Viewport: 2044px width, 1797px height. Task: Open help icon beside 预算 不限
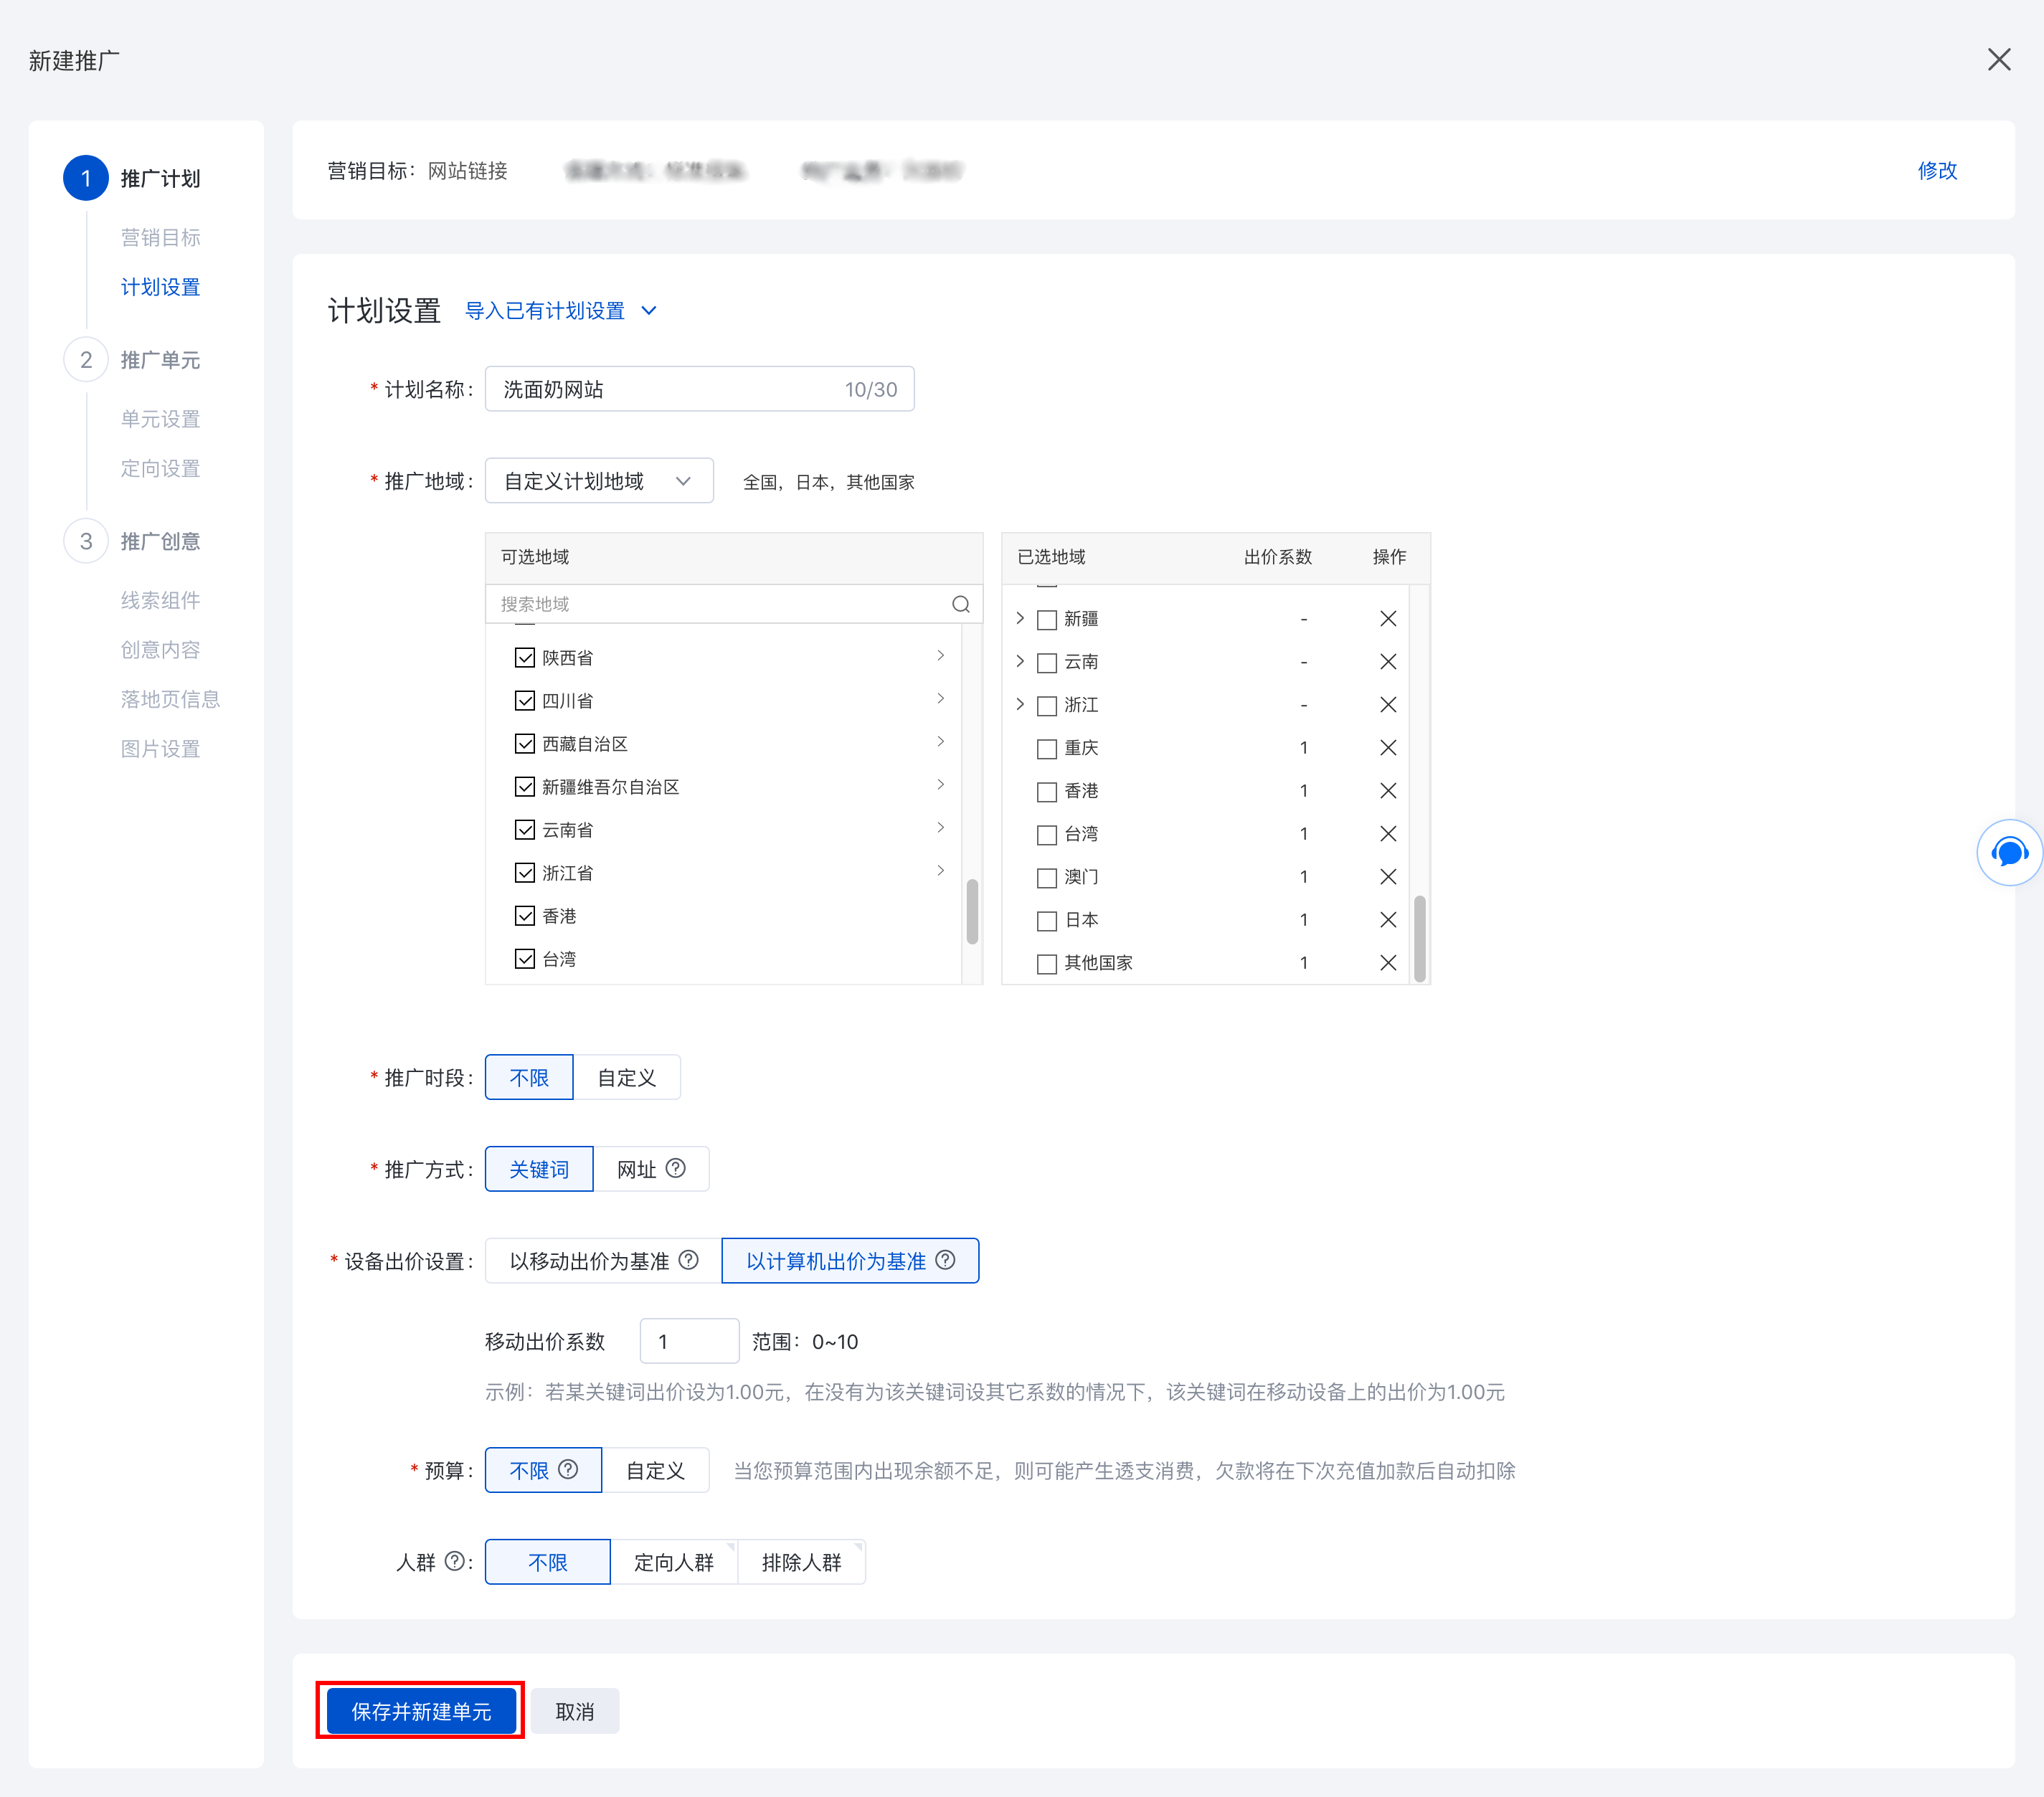[x=568, y=1469]
